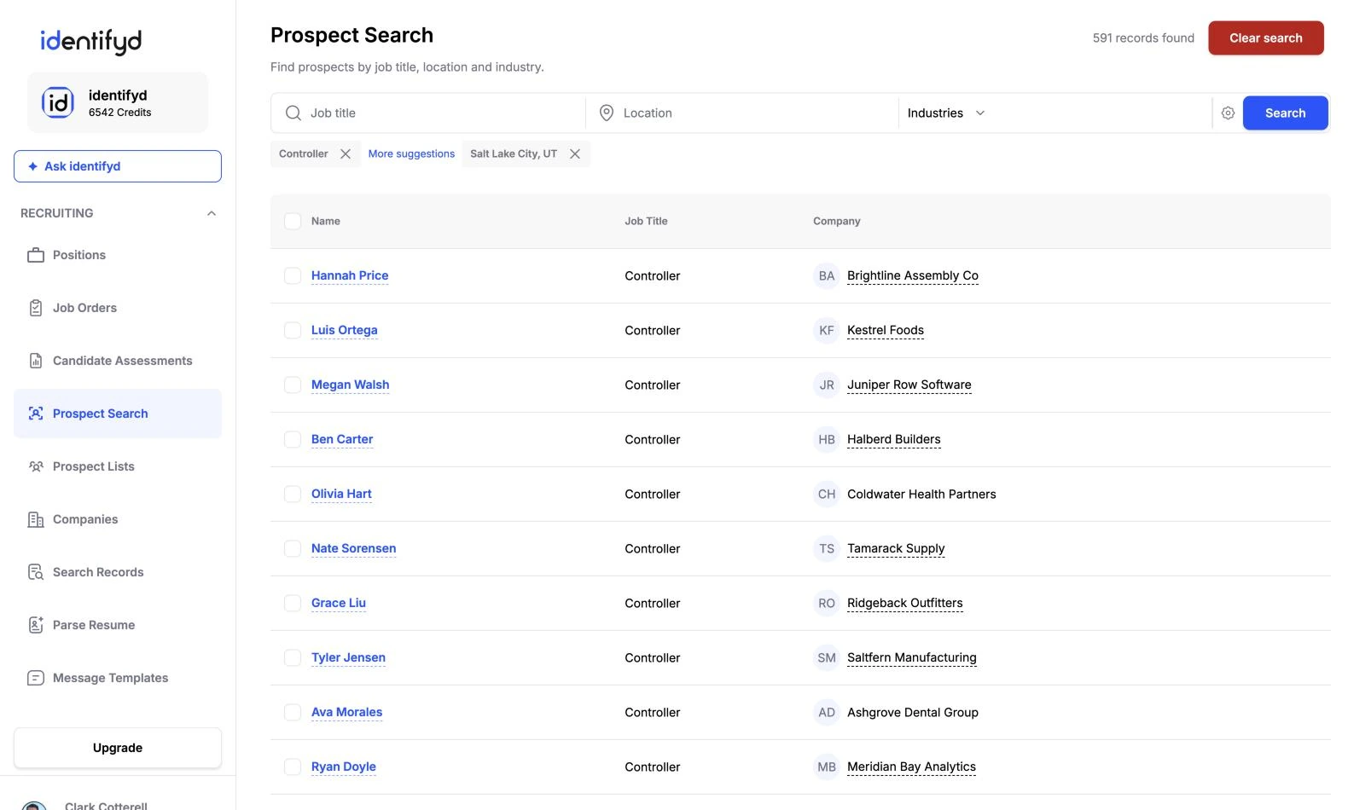Viewport: 1348px width, 810px height.
Task: Open Ben Carter's profile link
Action: [342, 439]
